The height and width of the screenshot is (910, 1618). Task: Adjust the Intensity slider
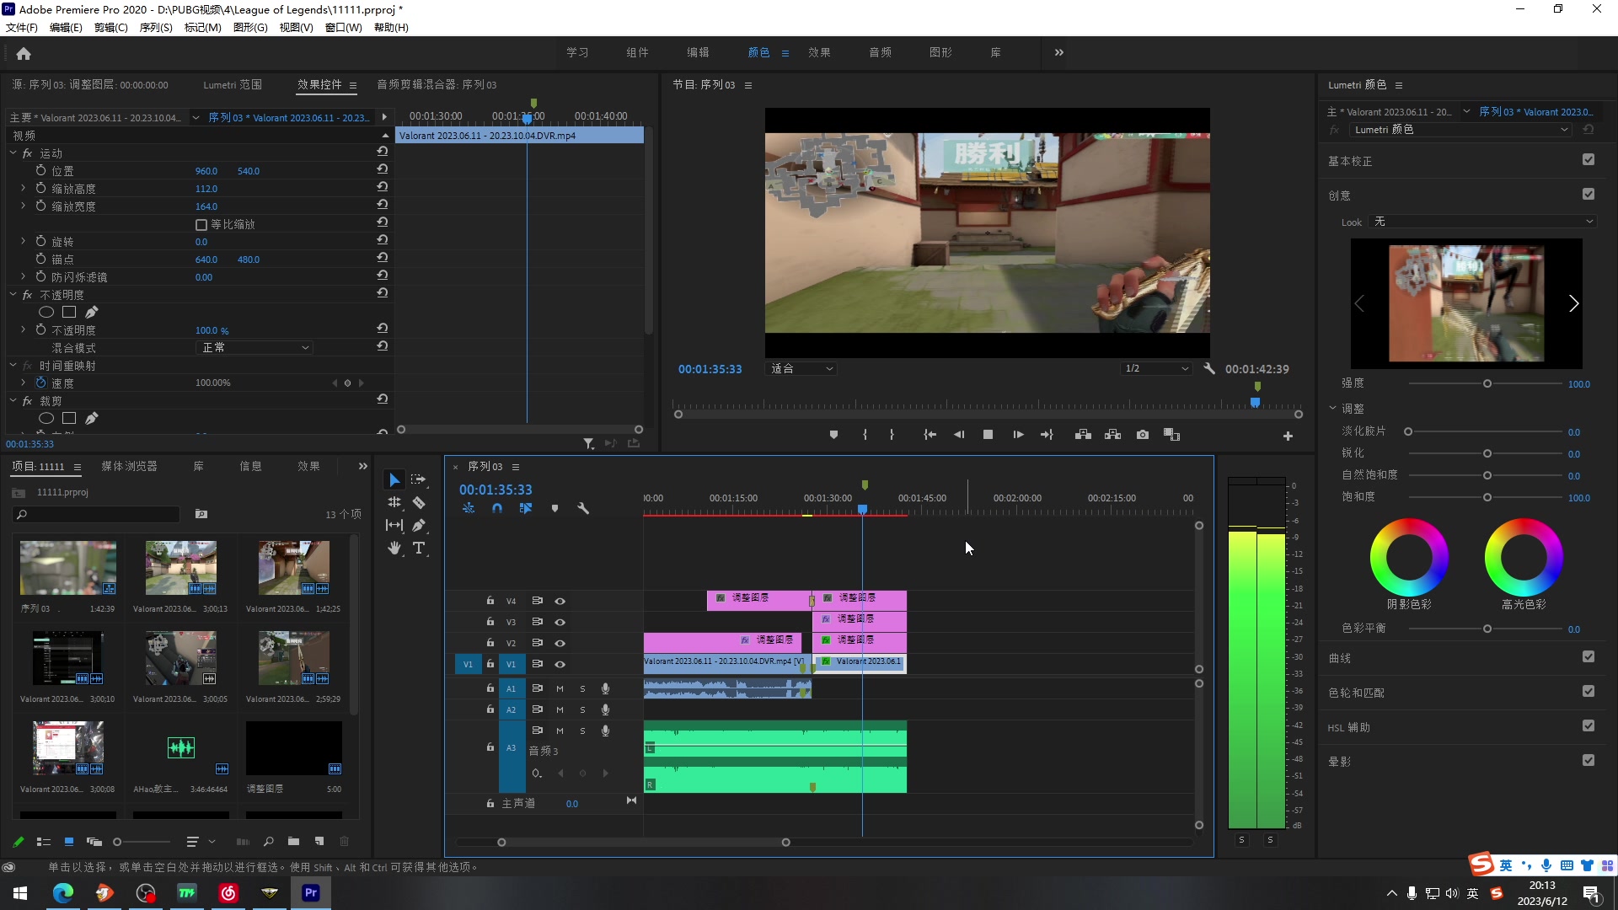[x=1487, y=383]
